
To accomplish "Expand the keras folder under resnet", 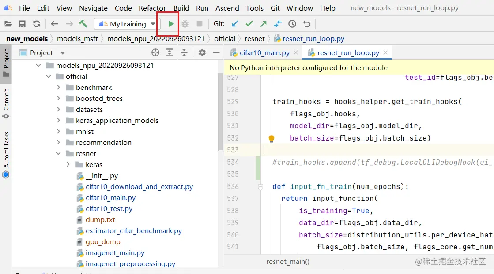I will click(x=68, y=164).
